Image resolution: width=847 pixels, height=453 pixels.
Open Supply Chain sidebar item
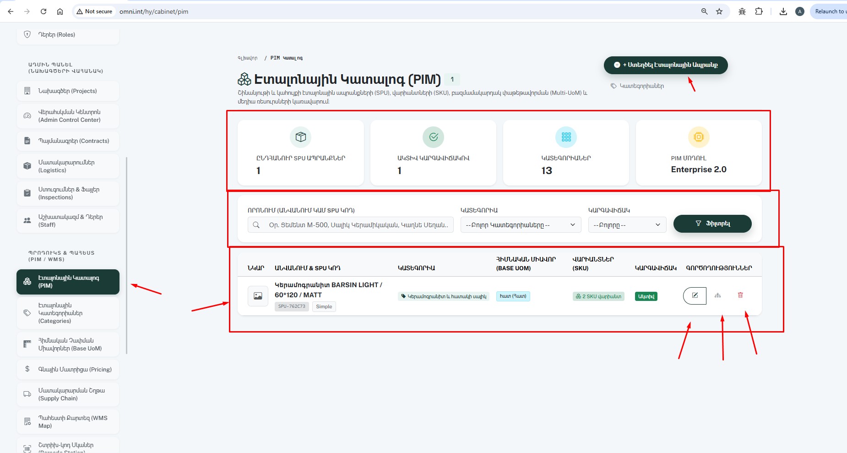(68, 394)
